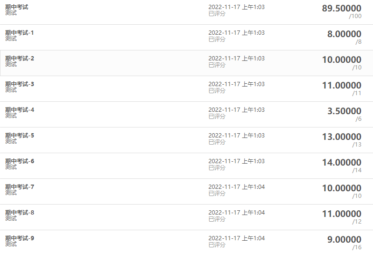Screen dimensions: 373x255
Task: Click the 期中考试-2 title link
Action: click(20, 59)
